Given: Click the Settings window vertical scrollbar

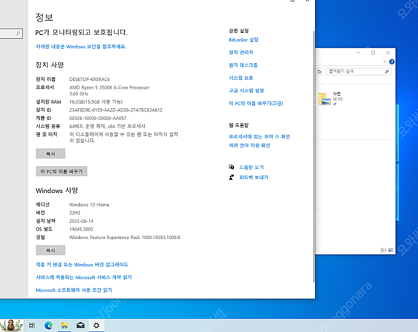Looking at the screenshot, I should (x=313, y=156).
